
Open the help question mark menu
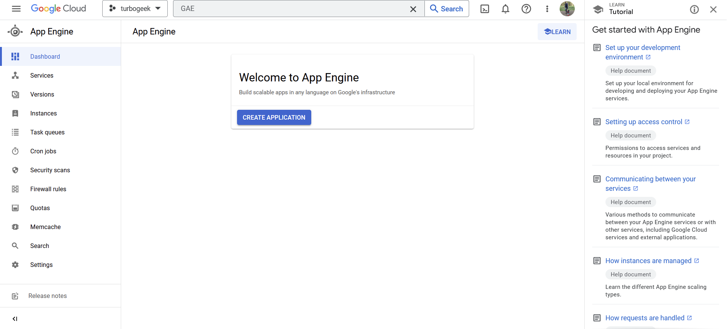tap(526, 9)
